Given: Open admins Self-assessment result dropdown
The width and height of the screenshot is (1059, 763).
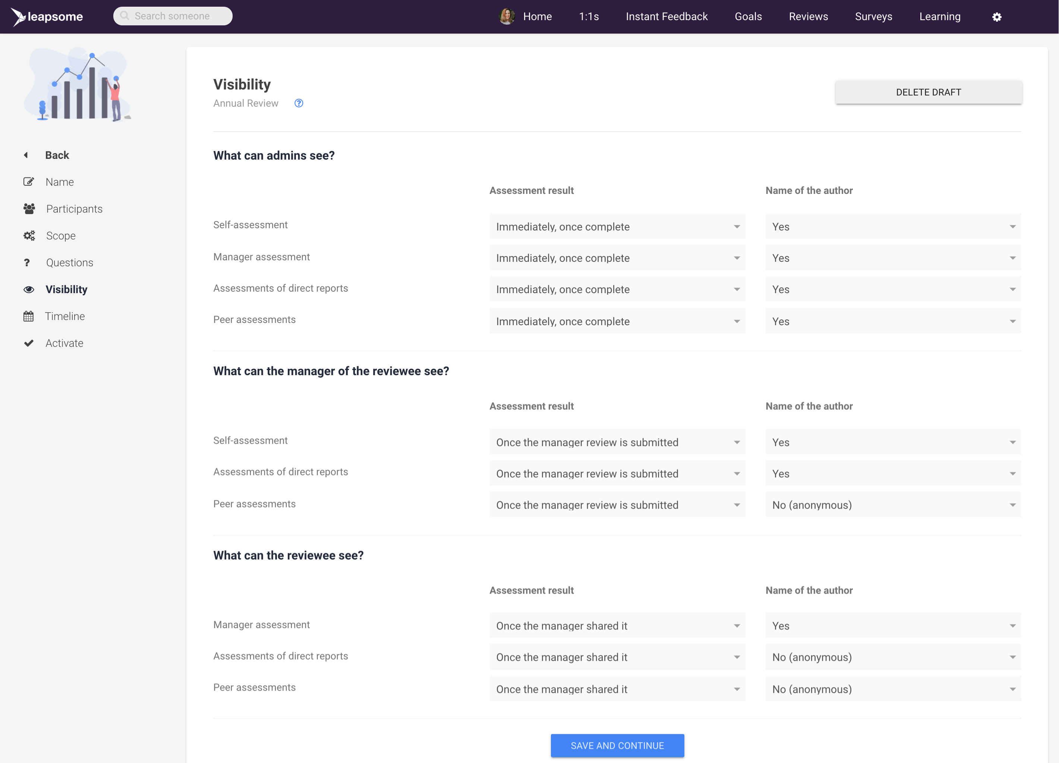Looking at the screenshot, I should [617, 226].
